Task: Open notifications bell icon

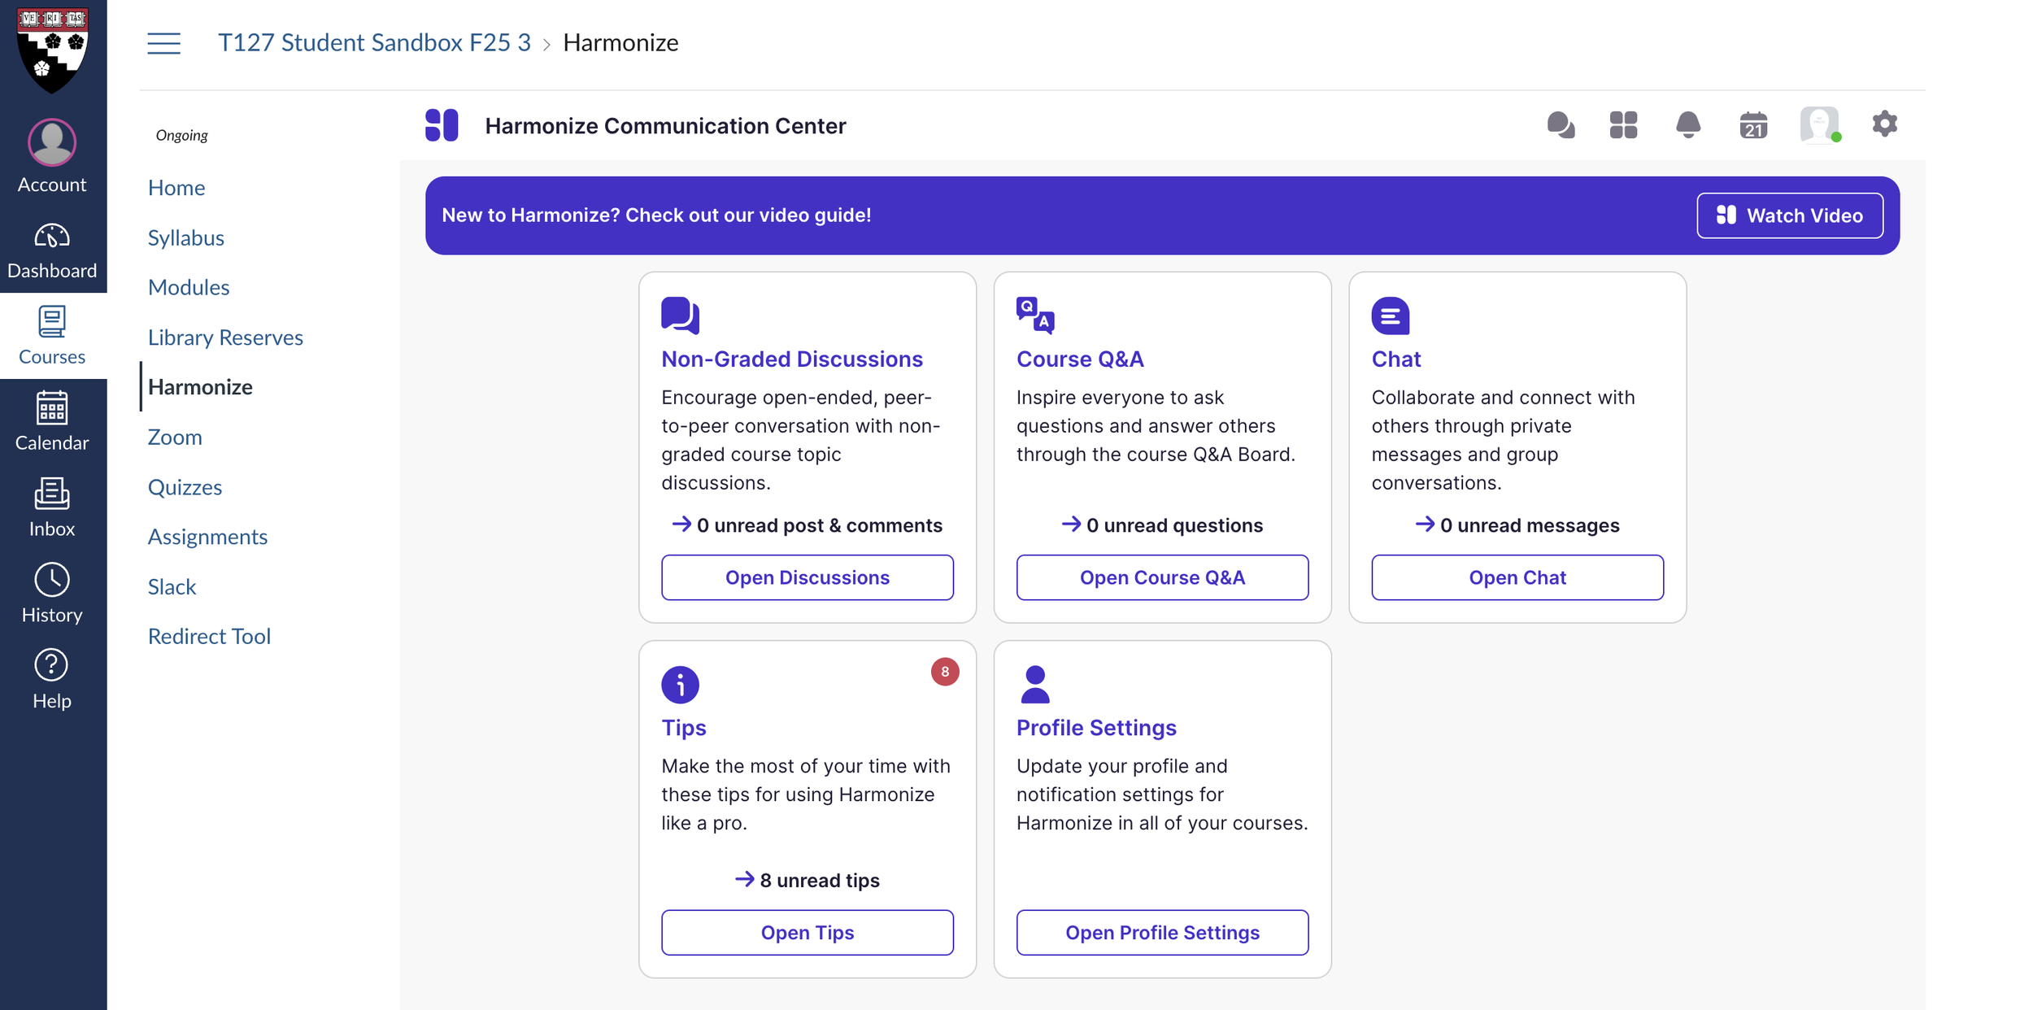Action: tap(1687, 125)
